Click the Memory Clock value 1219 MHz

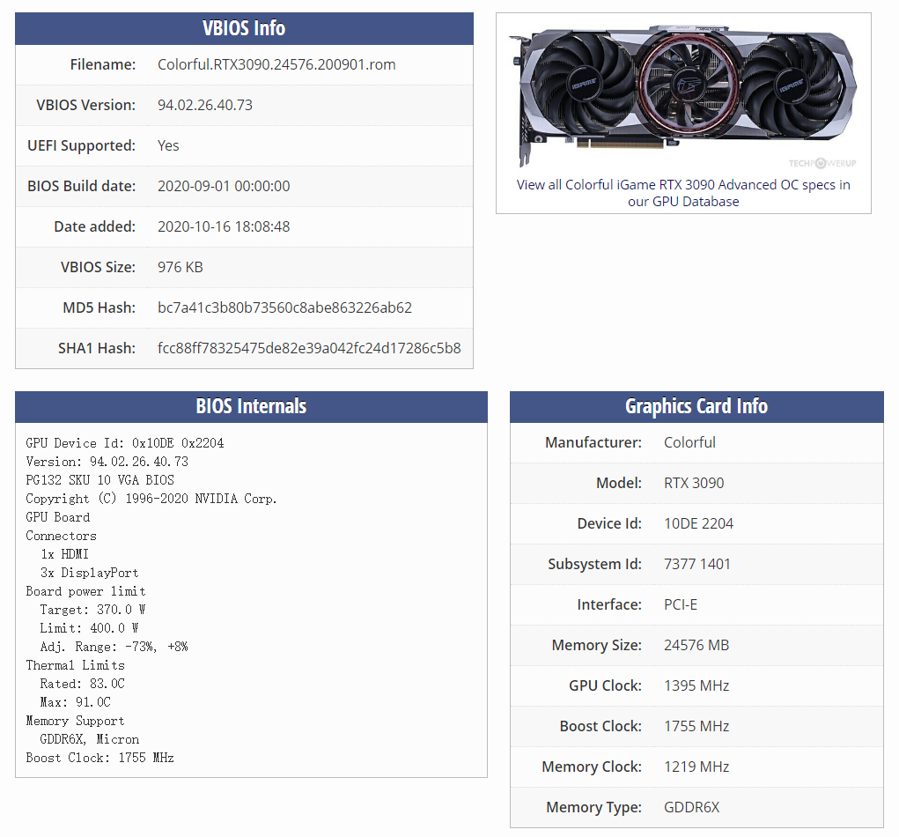[x=696, y=767]
